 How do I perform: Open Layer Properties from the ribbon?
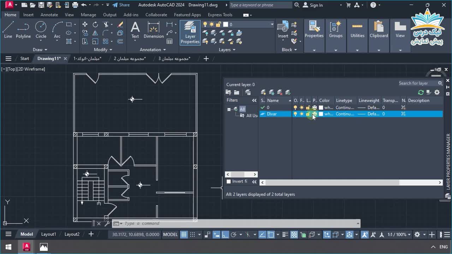[190, 33]
